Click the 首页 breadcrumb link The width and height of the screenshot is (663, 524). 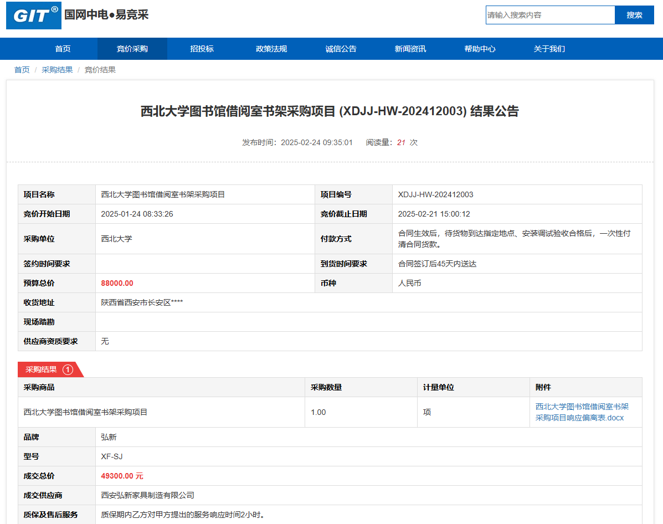pyautogui.click(x=22, y=70)
